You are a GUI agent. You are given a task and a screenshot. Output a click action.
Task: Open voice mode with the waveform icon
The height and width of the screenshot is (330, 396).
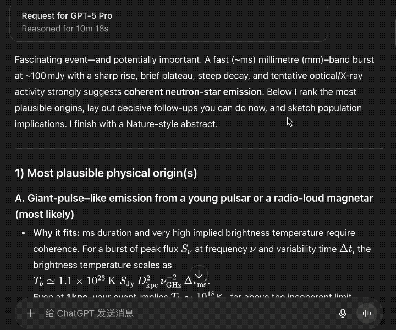point(365,313)
